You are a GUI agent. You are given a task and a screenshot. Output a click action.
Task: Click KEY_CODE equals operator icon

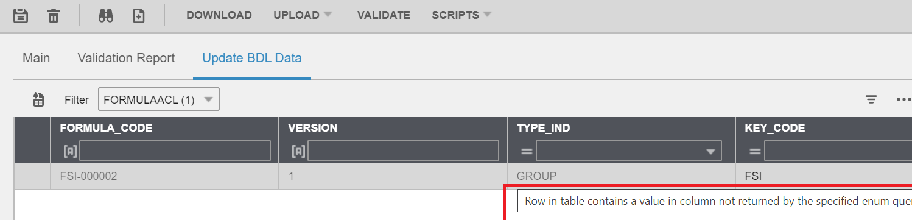755,151
